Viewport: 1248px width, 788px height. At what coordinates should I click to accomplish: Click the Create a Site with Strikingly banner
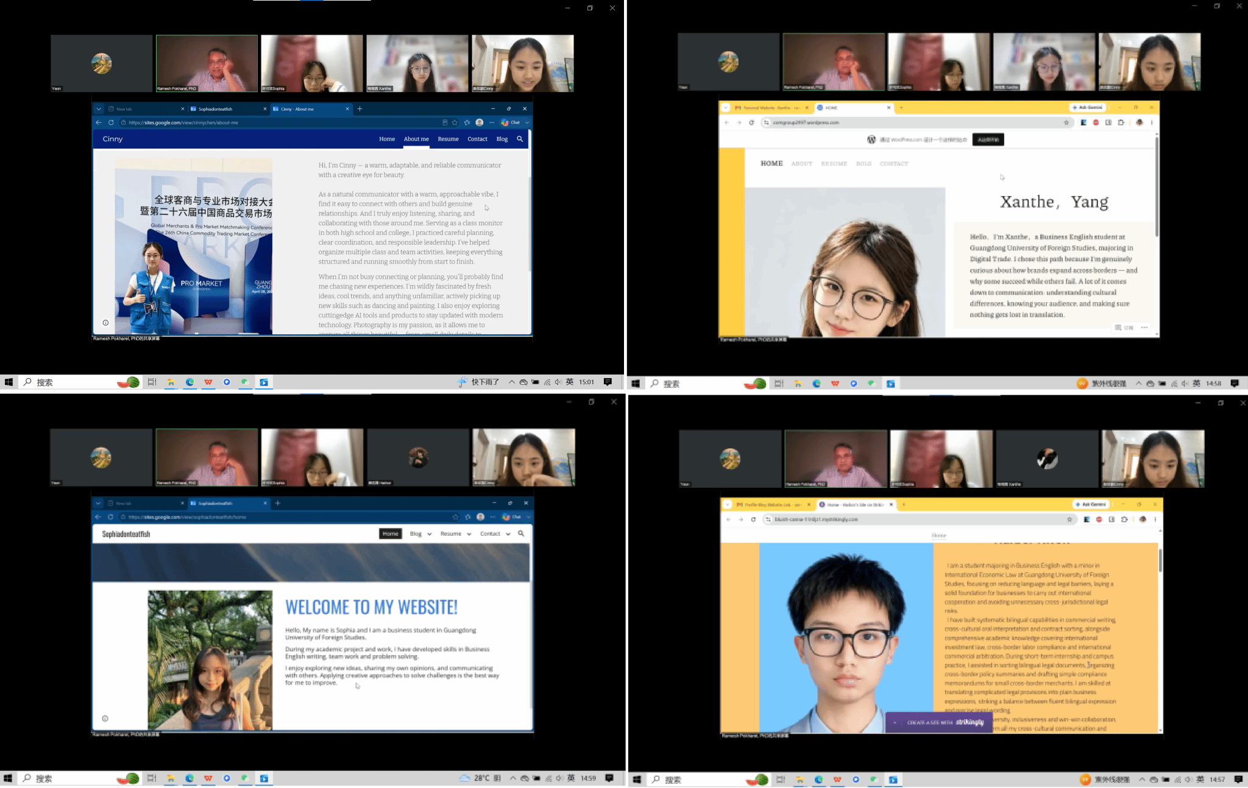940,722
